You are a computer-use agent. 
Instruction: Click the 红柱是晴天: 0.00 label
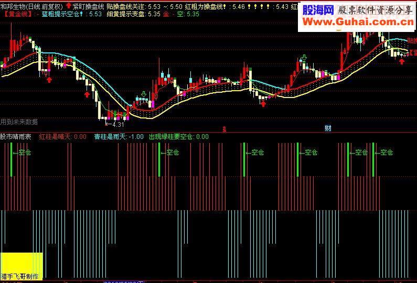click(x=62, y=137)
